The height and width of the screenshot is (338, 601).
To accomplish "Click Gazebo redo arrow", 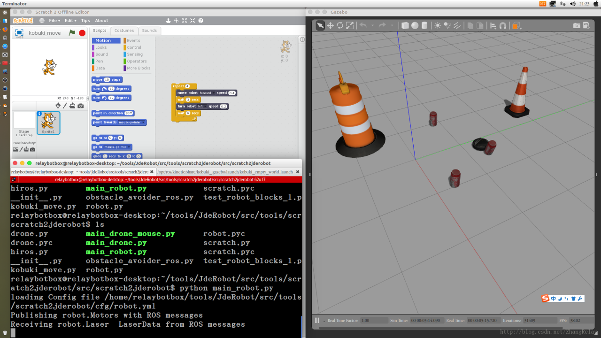I will 382,26.
